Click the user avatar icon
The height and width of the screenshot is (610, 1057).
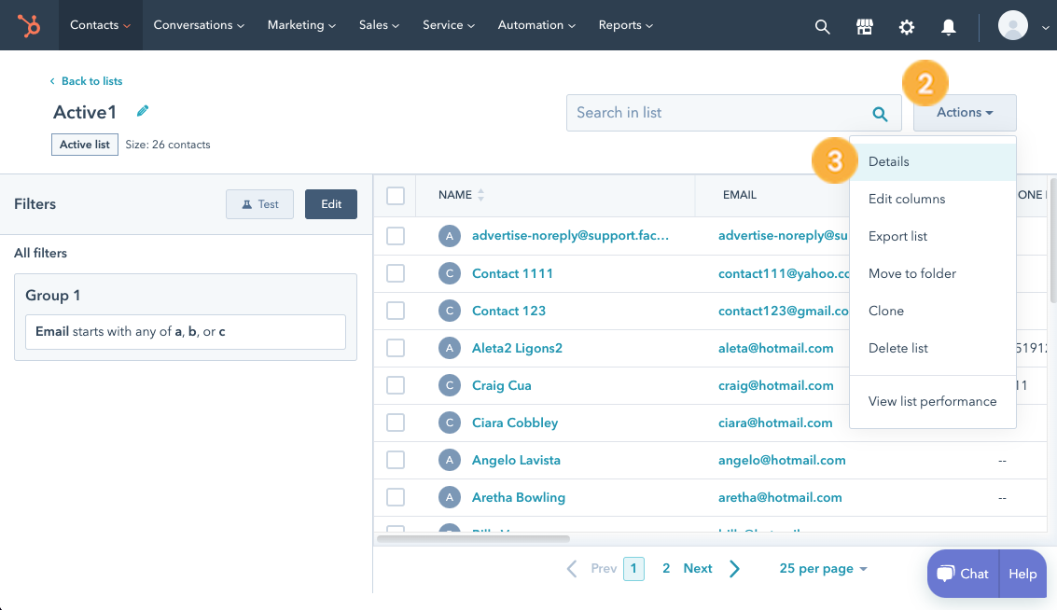[1012, 25]
